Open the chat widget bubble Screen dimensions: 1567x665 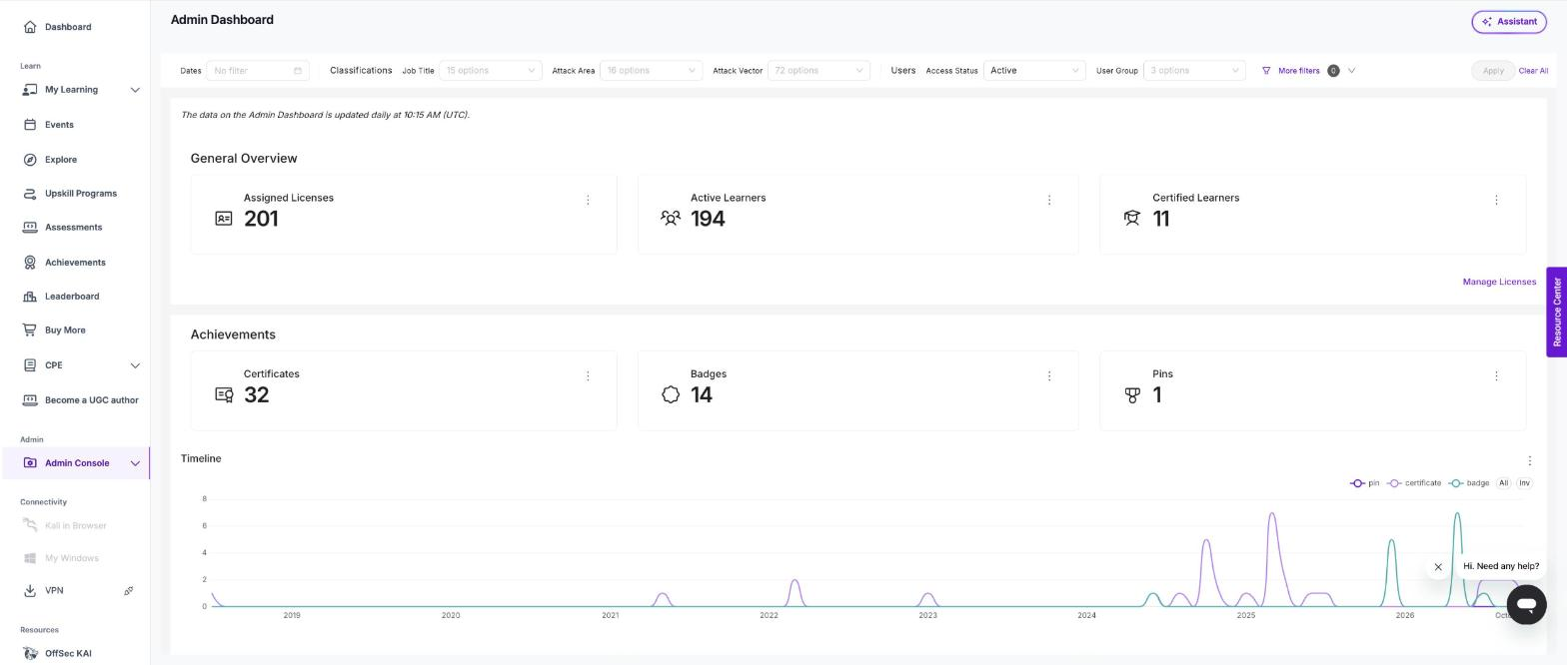pos(1526,605)
